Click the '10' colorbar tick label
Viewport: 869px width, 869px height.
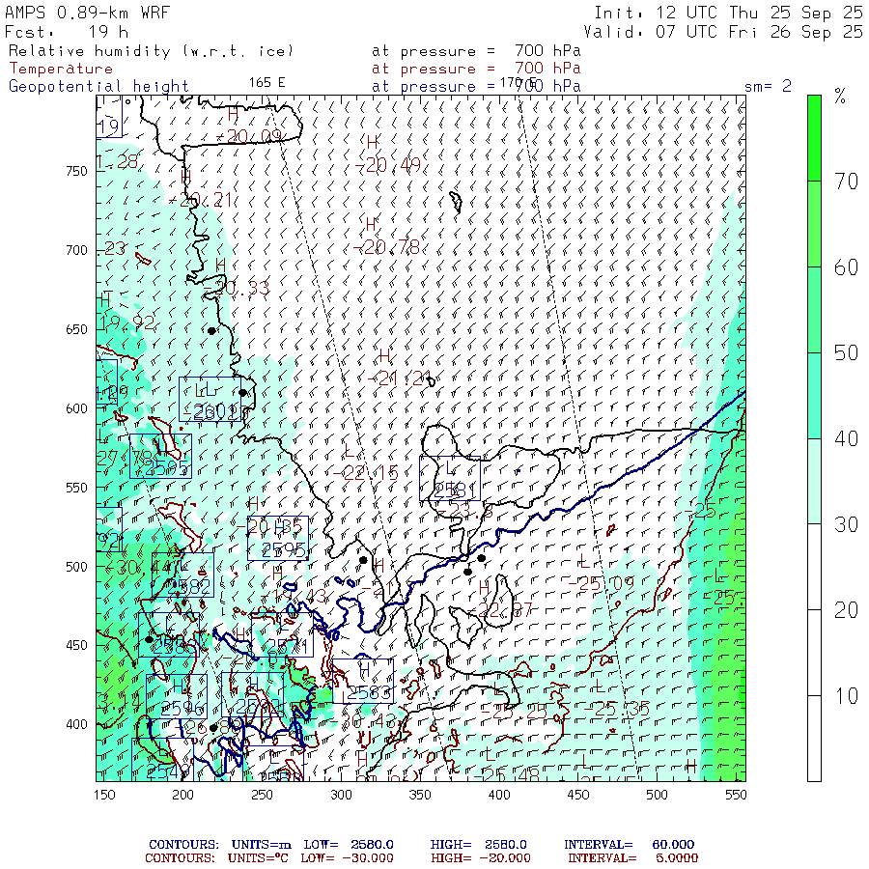pyautogui.click(x=846, y=696)
